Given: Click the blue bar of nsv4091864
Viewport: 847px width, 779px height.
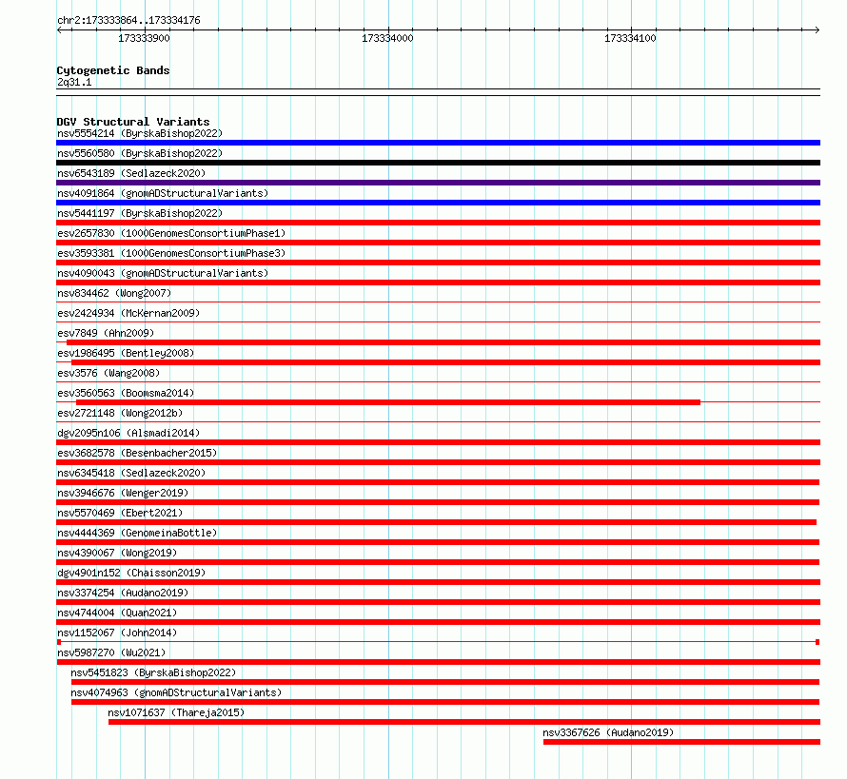Looking at the screenshot, I should pos(438,203).
